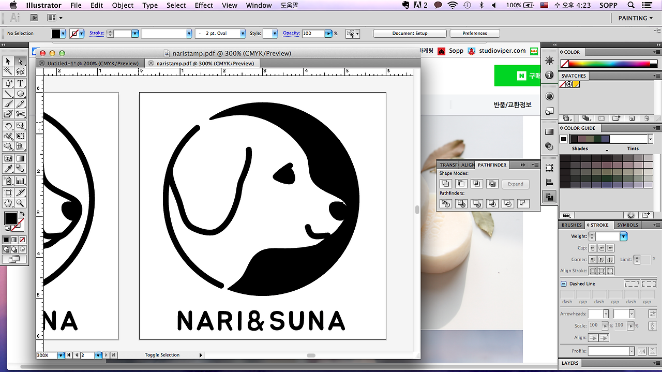Choose the Zoom tool magnifier
662x372 pixels.
[x=20, y=203]
